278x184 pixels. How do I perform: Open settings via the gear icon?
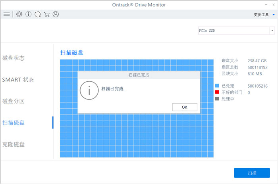19,14
